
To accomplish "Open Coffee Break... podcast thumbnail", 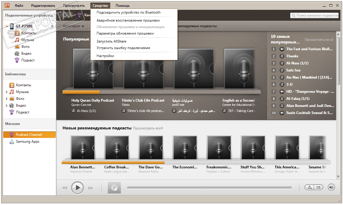I will click(117, 148).
